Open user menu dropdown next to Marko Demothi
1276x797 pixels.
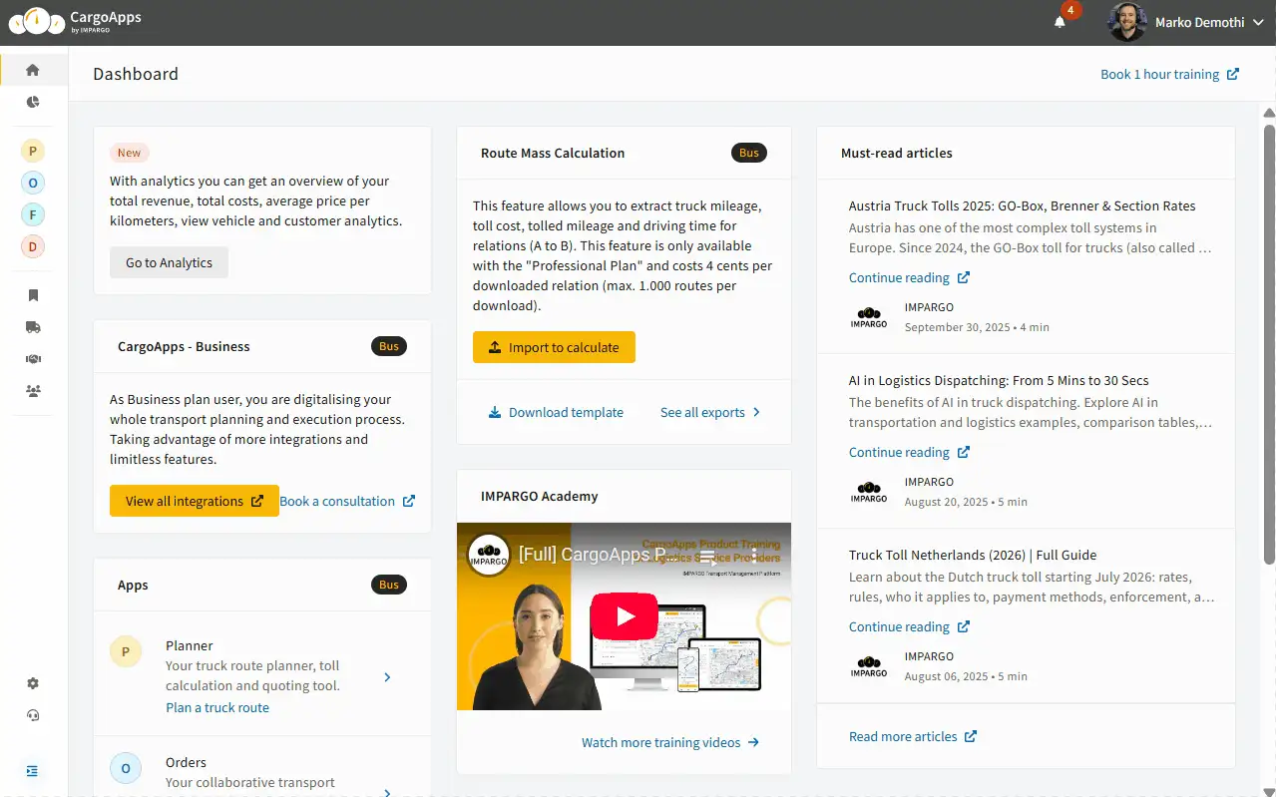(1257, 22)
